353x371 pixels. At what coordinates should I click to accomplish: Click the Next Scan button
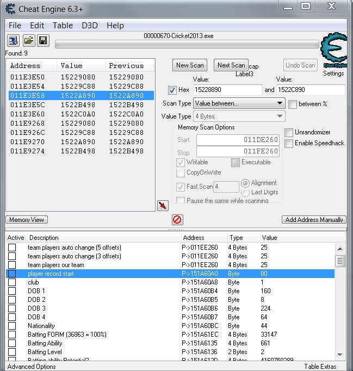(231, 65)
